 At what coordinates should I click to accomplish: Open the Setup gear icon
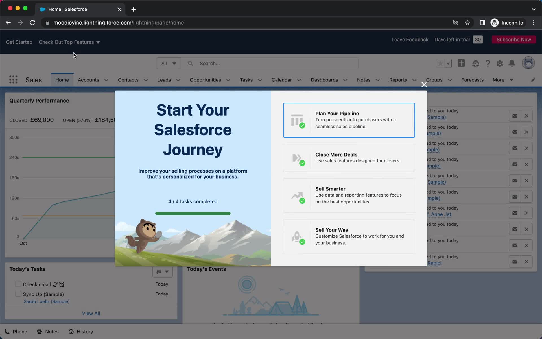[x=500, y=63]
